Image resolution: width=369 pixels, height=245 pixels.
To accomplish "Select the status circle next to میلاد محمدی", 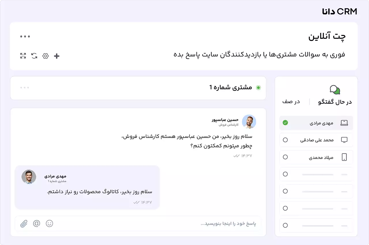I will 285,157.
